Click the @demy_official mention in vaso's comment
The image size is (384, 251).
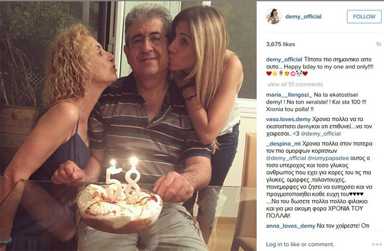(320, 134)
